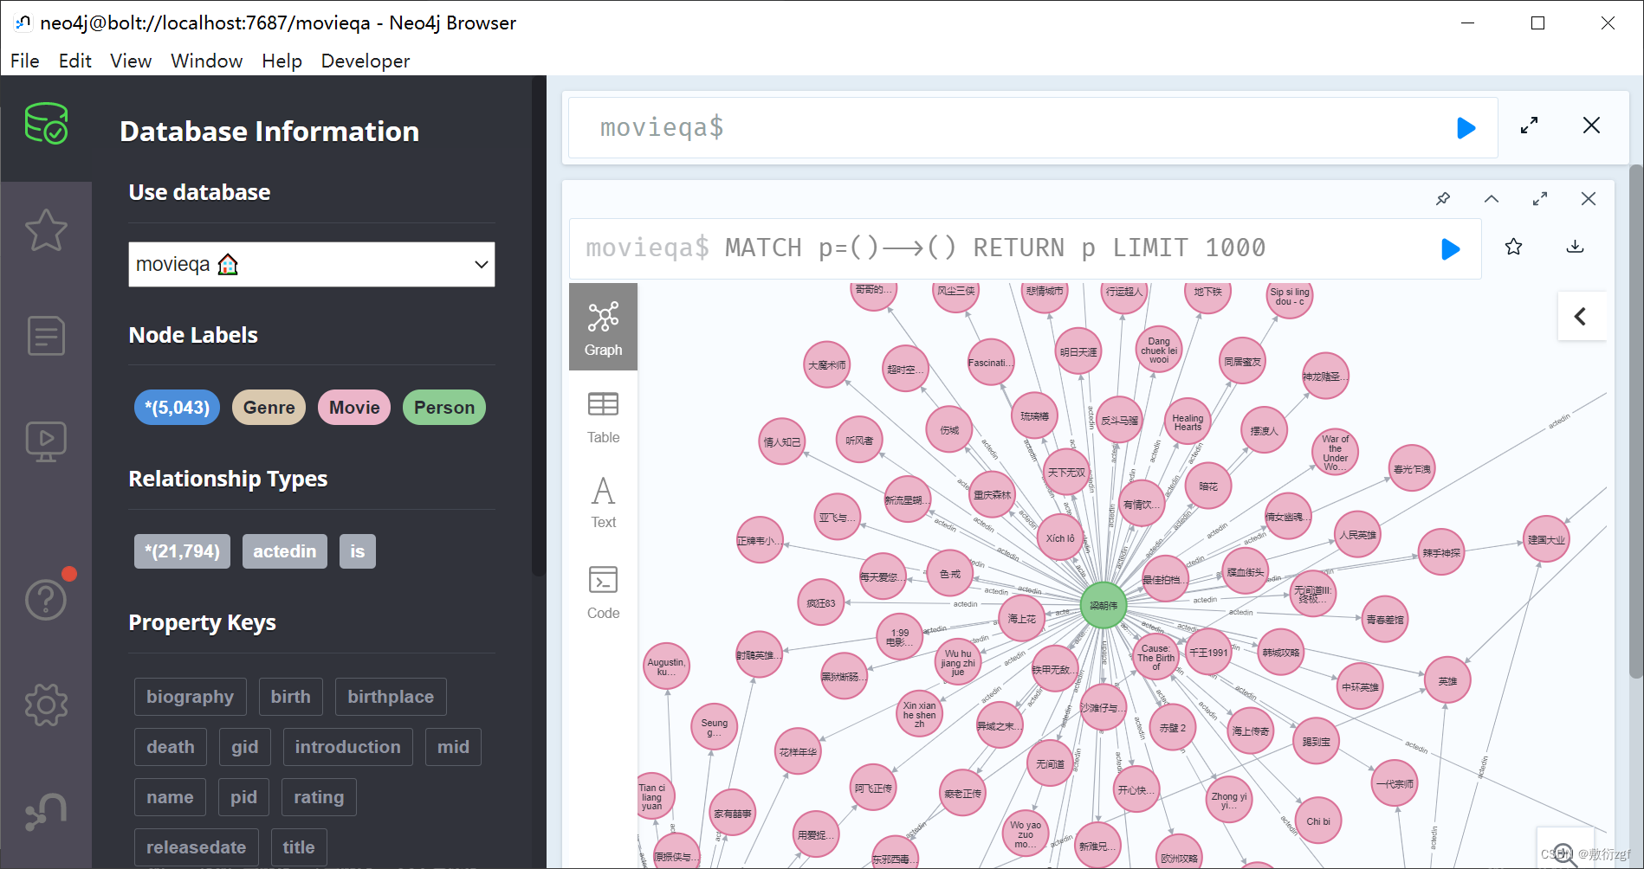Select the 'Healing Hearts' movie node
The width and height of the screenshot is (1644, 869).
1188,422
